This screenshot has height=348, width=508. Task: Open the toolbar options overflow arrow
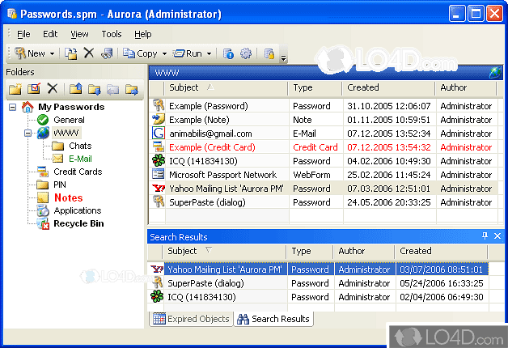pos(283,58)
